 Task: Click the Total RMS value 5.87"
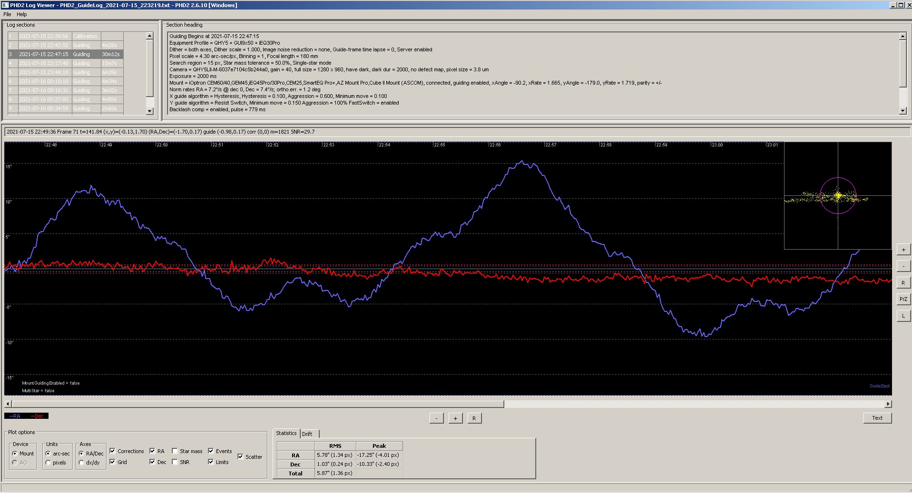point(335,473)
